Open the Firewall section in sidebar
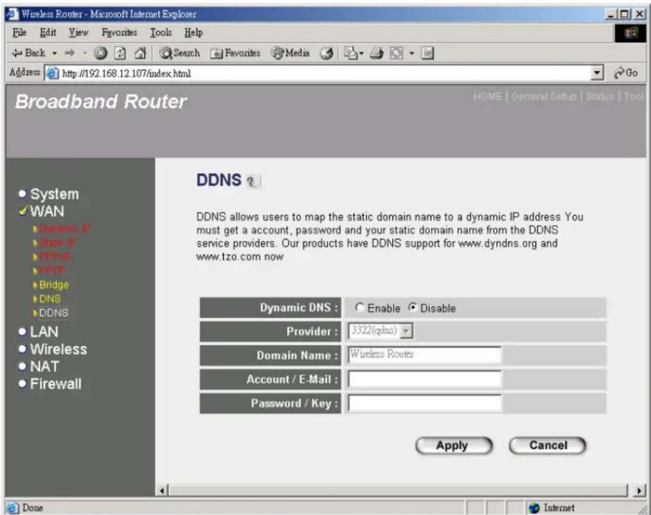 [x=55, y=384]
